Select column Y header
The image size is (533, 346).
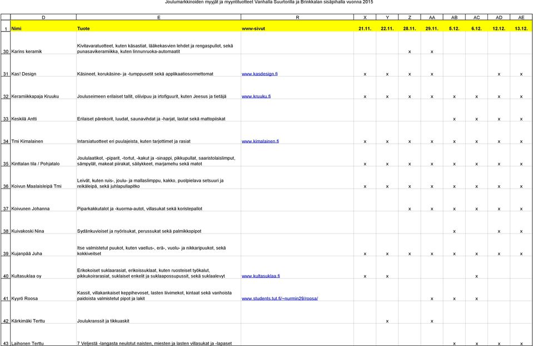click(387, 17)
